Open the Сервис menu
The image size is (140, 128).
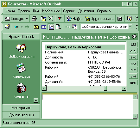click(x=69, y=11)
